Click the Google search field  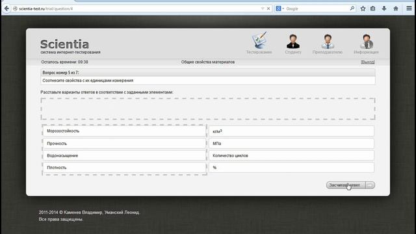[x=317, y=8]
